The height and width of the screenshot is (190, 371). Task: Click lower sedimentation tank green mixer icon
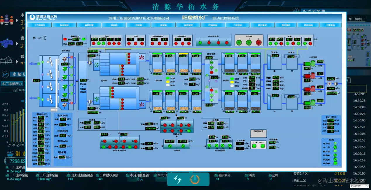pos(96,99)
